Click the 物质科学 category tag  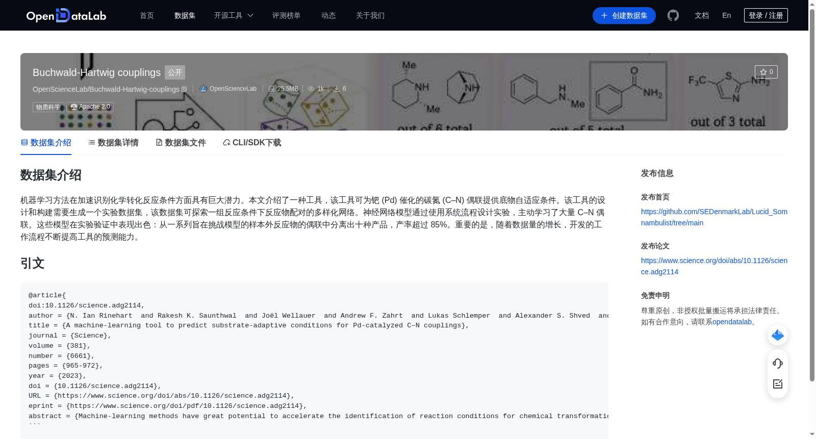48,107
